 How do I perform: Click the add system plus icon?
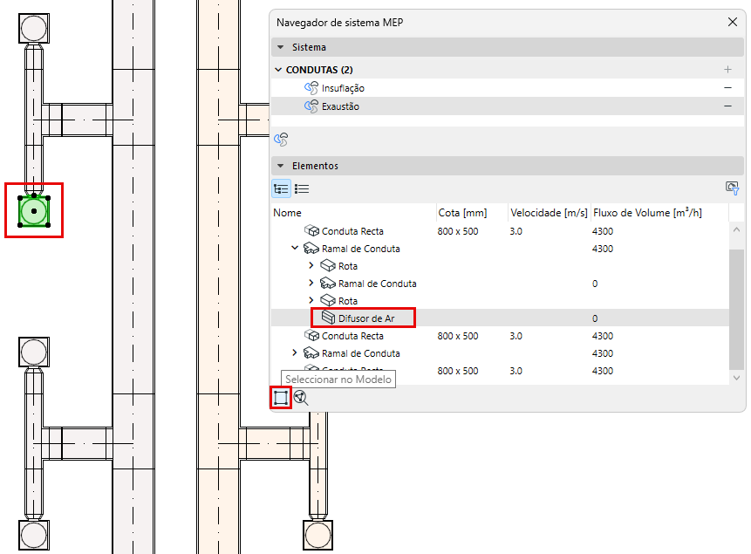(x=727, y=70)
